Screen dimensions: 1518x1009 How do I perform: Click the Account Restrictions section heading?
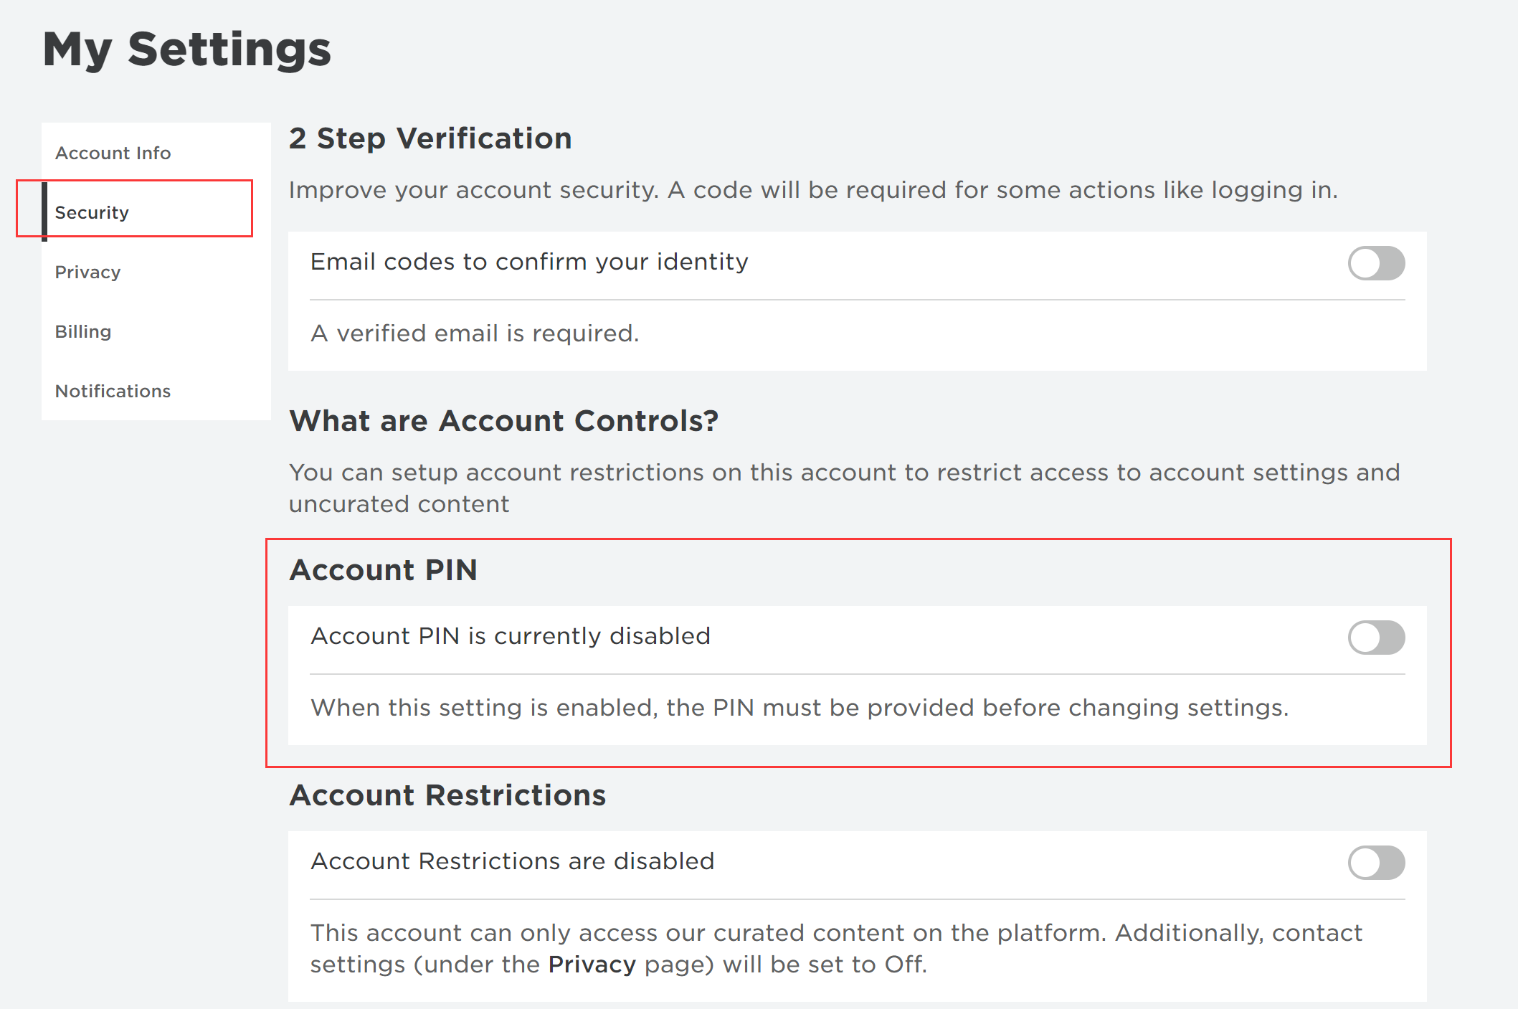[x=447, y=795]
